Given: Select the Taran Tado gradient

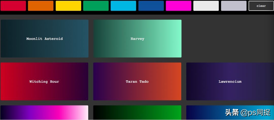Looking at the screenshot, I should (x=137, y=81).
